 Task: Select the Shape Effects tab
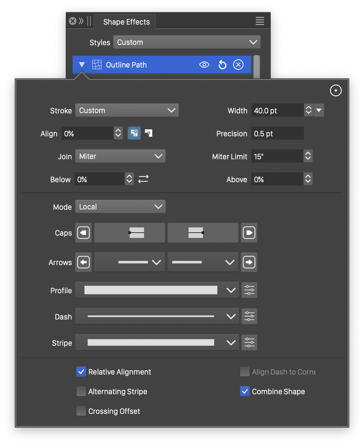126,22
